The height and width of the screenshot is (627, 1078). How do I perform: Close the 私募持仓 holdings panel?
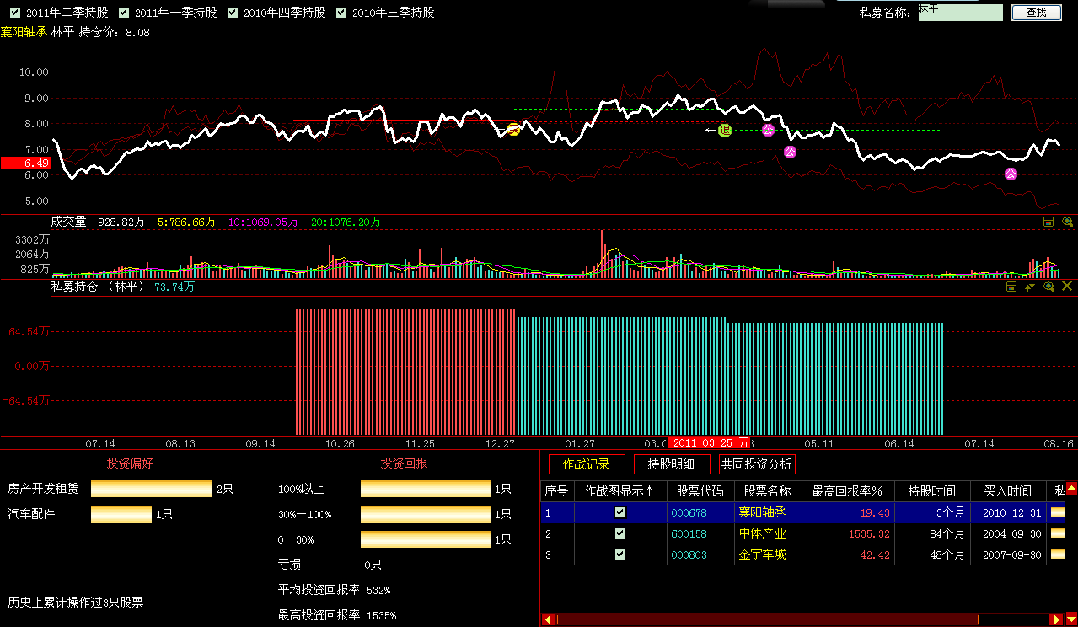point(1067,287)
